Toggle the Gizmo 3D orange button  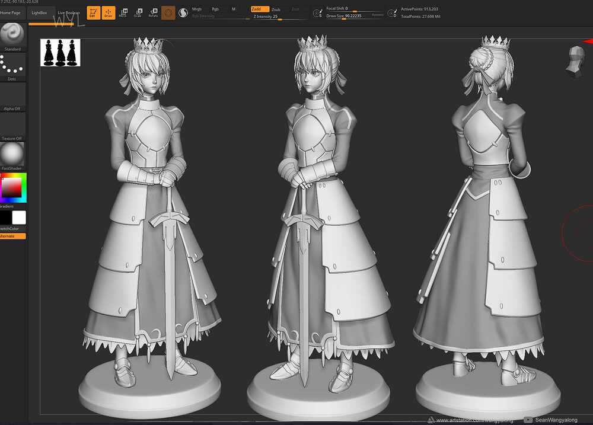168,13
